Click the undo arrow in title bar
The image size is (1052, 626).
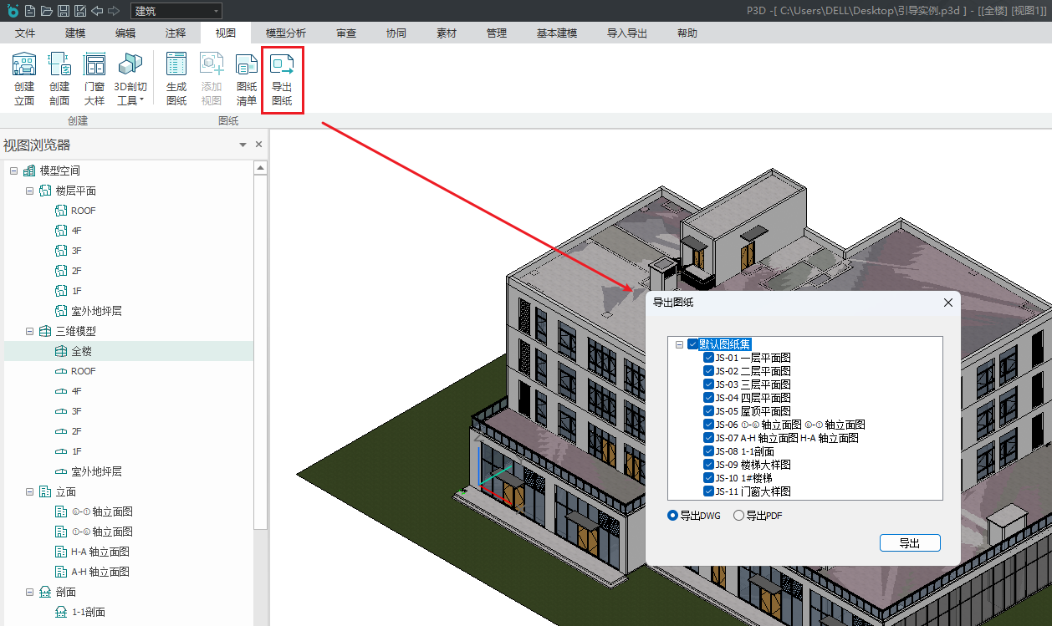tap(97, 11)
